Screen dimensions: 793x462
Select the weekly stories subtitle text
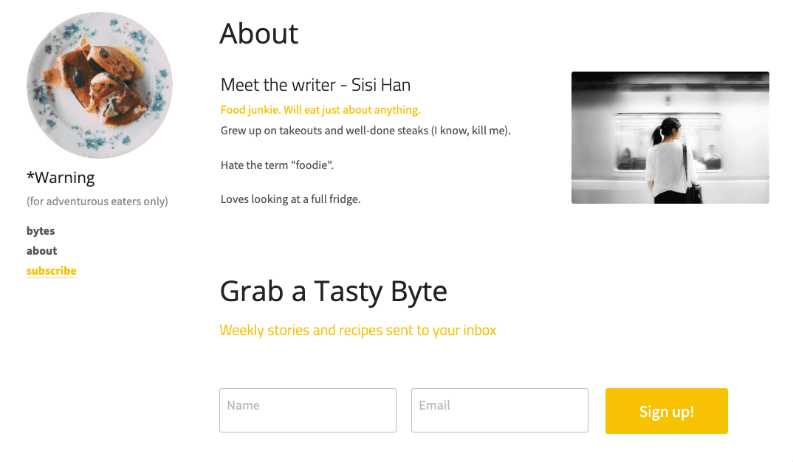[x=357, y=330]
